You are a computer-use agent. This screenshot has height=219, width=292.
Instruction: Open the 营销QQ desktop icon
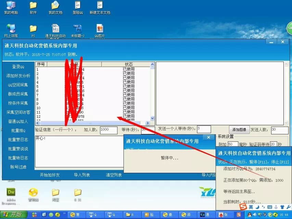(x=33, y=193)
